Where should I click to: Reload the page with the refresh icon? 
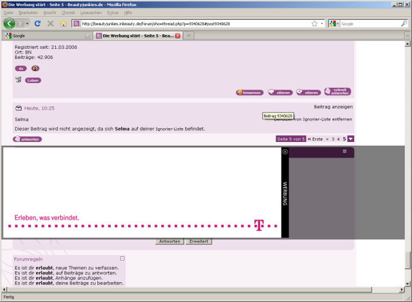(x=37, y=23)
